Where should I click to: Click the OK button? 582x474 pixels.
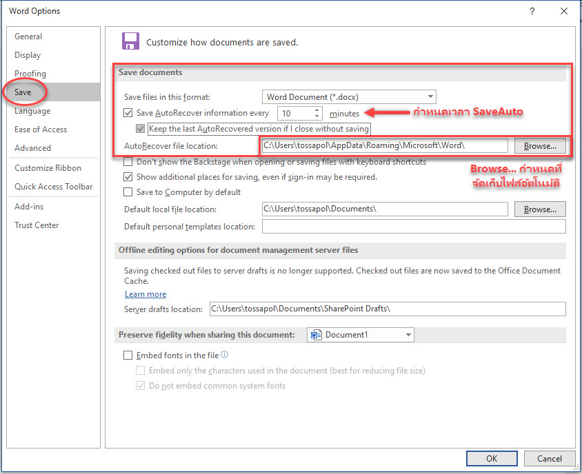coord(492,459)
